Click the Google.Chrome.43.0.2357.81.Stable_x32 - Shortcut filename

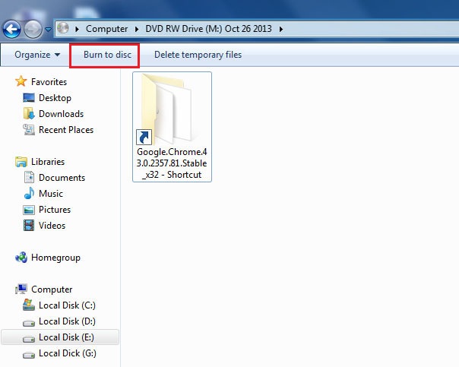(172, 163)
